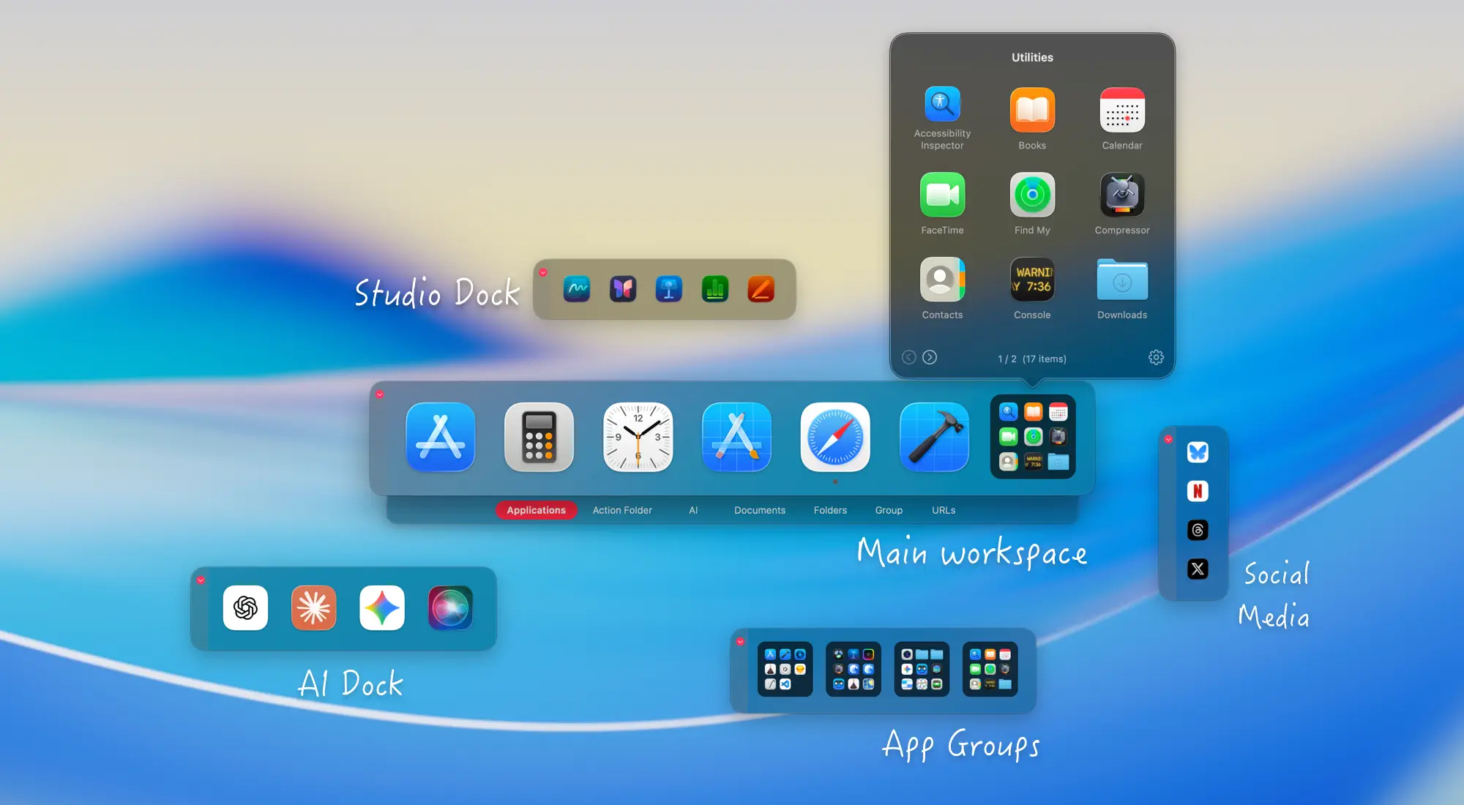Expand red chevron menu on App Groups dock
Viewport: 1464px width, 805px height.
tap(740, 642)
